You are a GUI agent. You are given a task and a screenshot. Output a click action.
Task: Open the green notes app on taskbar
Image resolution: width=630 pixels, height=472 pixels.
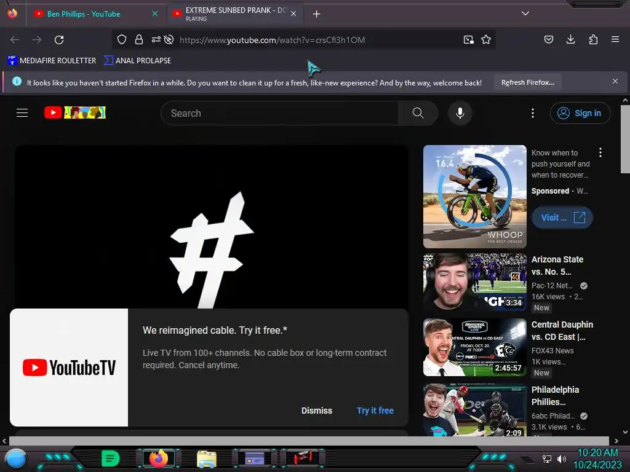110,458
